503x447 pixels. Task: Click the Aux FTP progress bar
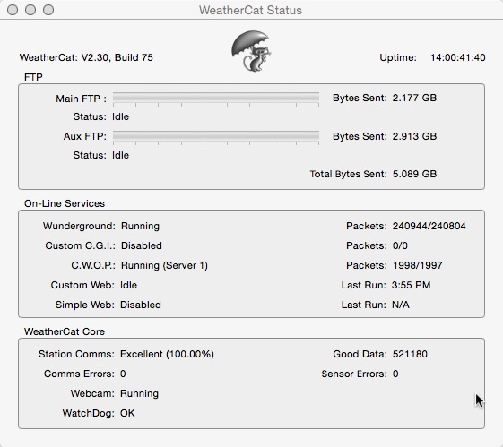click(x=216, y=137)
